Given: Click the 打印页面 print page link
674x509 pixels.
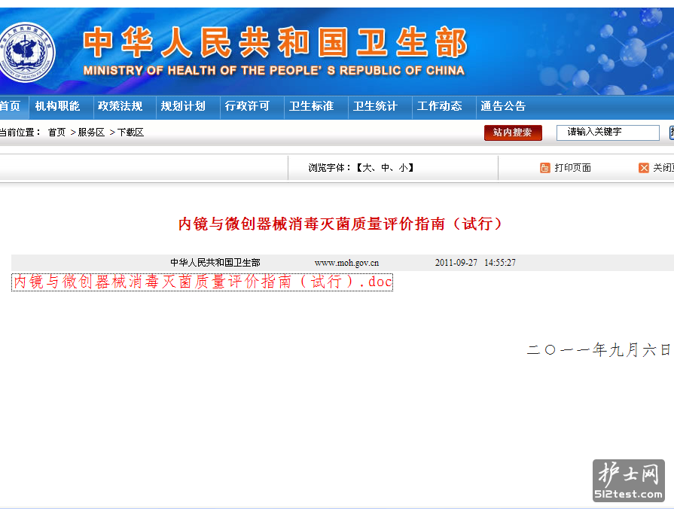Looking at the screenshot, I should point(572,168).
